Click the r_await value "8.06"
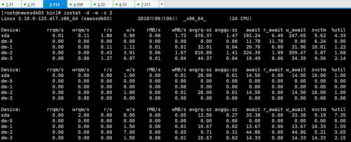The image size is (351, 142). [x=277, y=58]
